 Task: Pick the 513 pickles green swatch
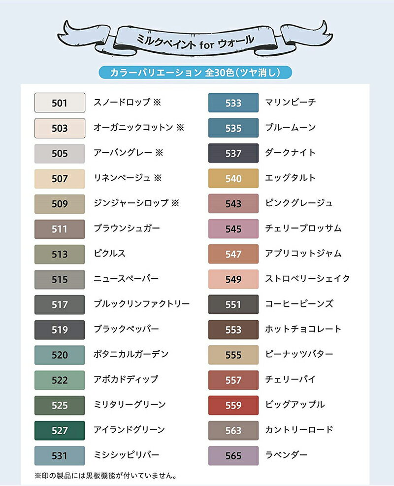pos(60,254)
